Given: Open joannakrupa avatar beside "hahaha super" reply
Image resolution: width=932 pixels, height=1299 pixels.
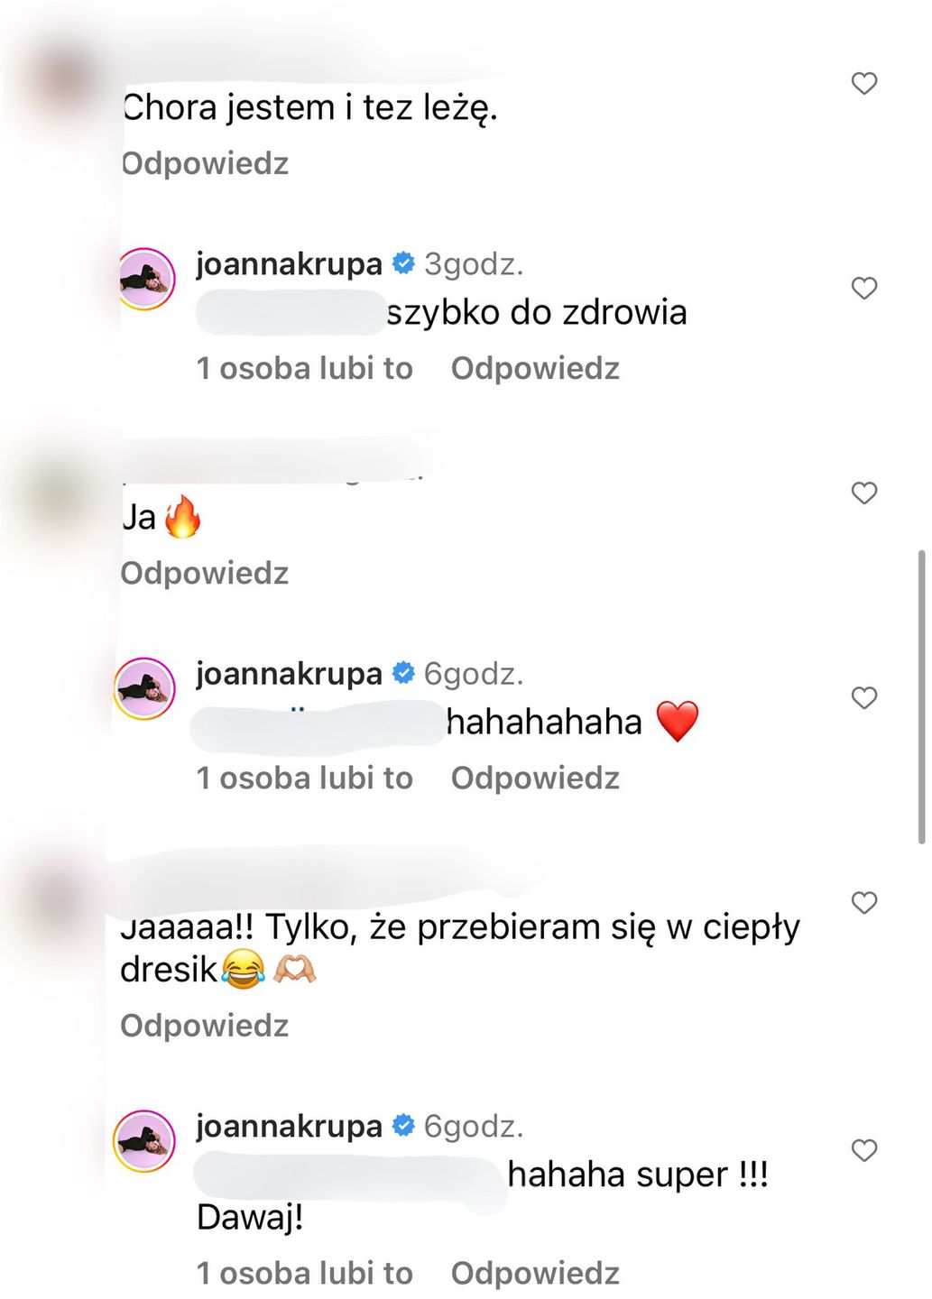Looking at the screenshot, I should tap(145, 1141).
